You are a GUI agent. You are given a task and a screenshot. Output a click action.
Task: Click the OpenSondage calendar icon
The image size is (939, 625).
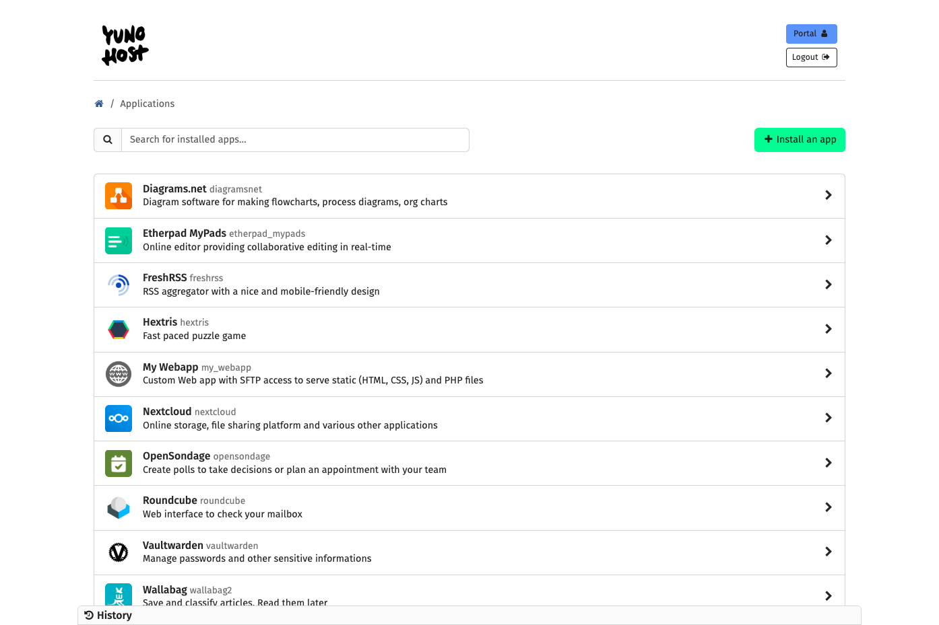(x=119, y=464)
